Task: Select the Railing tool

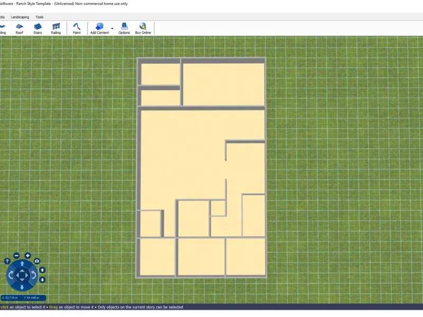Action: click(x=56, y=29)
